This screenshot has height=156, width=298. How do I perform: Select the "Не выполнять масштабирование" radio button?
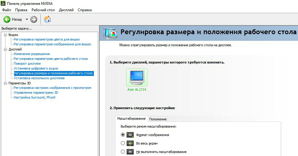pyautogui.click(x=123, y=152)
